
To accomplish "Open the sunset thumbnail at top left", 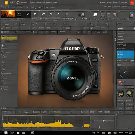I will pyautogui.click(x=8, y=14).
